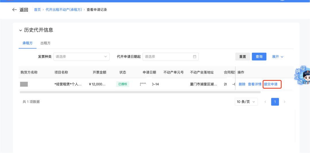The height and width of the screenshot is (153, 310).
Task: Go to 首页 via breadcrumb
Action: click(x=37, y=10)
